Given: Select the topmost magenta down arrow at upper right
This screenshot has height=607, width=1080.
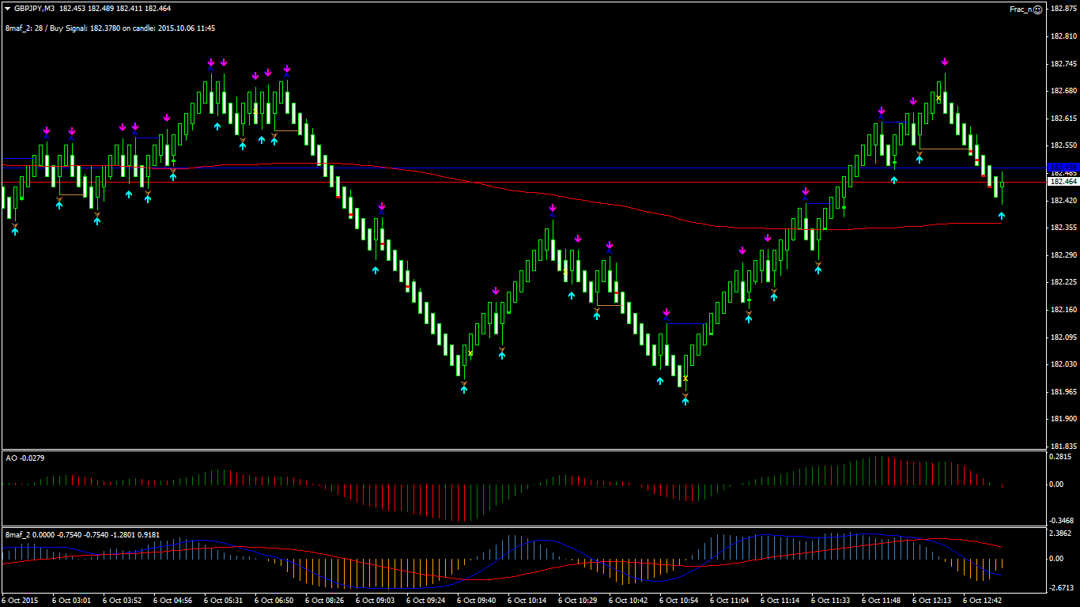Looking at the screenshot, I should (x=945, y=62).
